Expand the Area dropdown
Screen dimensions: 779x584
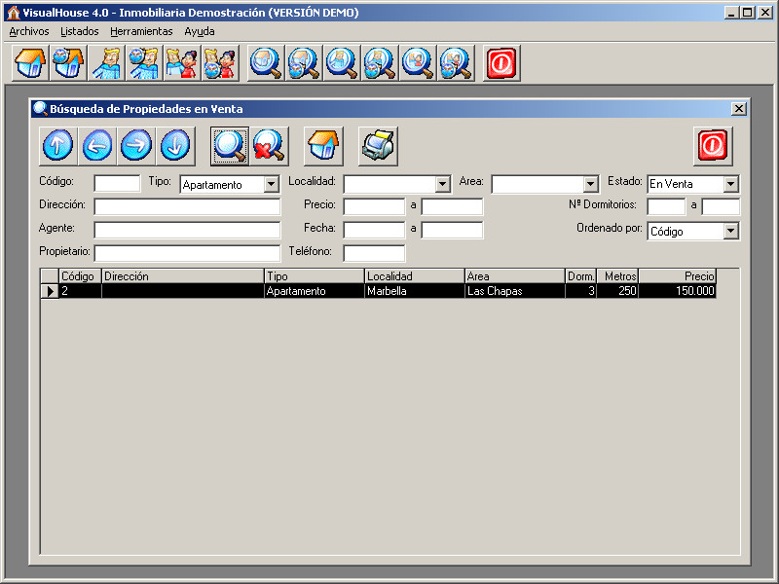point(590,184)
